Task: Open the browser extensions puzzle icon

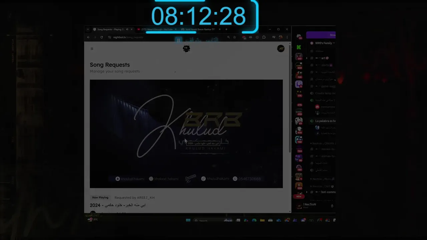Action: click(x=264, y=37)
